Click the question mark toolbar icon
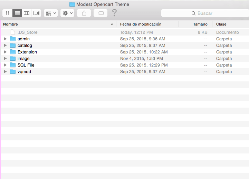249x179 pixels. pos(114,13)
